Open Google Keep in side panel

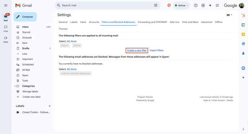coord(243,34)
